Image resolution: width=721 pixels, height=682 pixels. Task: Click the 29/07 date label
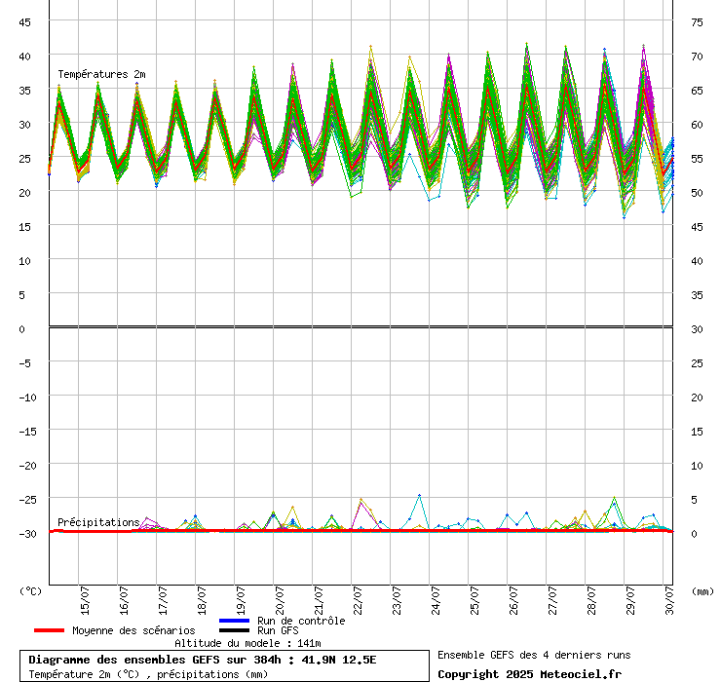[631, 600]
